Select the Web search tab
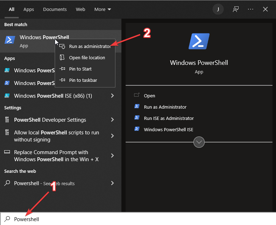Viewport: 276px width, 225px height. coord(80,9)
